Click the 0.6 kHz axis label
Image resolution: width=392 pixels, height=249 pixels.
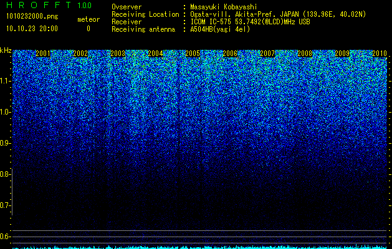(x=5, y=237)
